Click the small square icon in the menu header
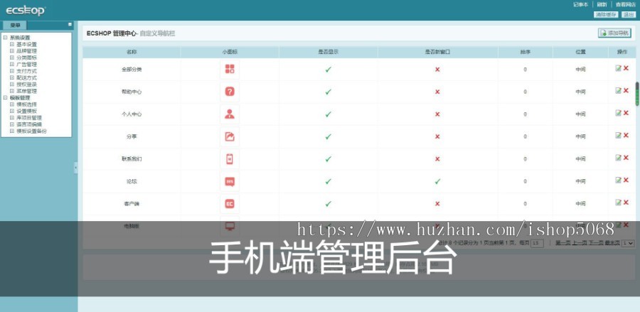Viewport: 640px width, 312px height. click(x=70, y=24)
